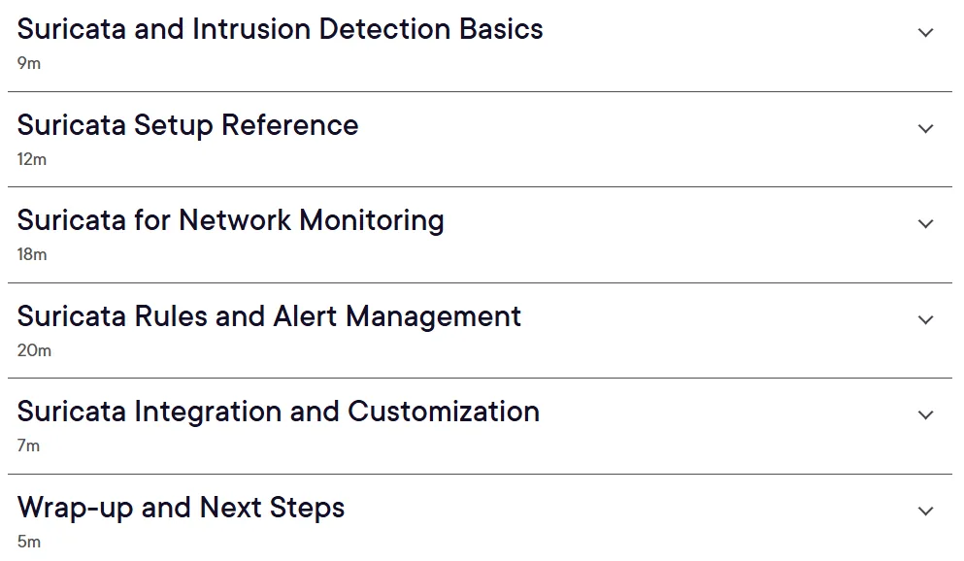The image size is (964, 561).
Task: Click the 9m duration label
Action: (29, 63)
